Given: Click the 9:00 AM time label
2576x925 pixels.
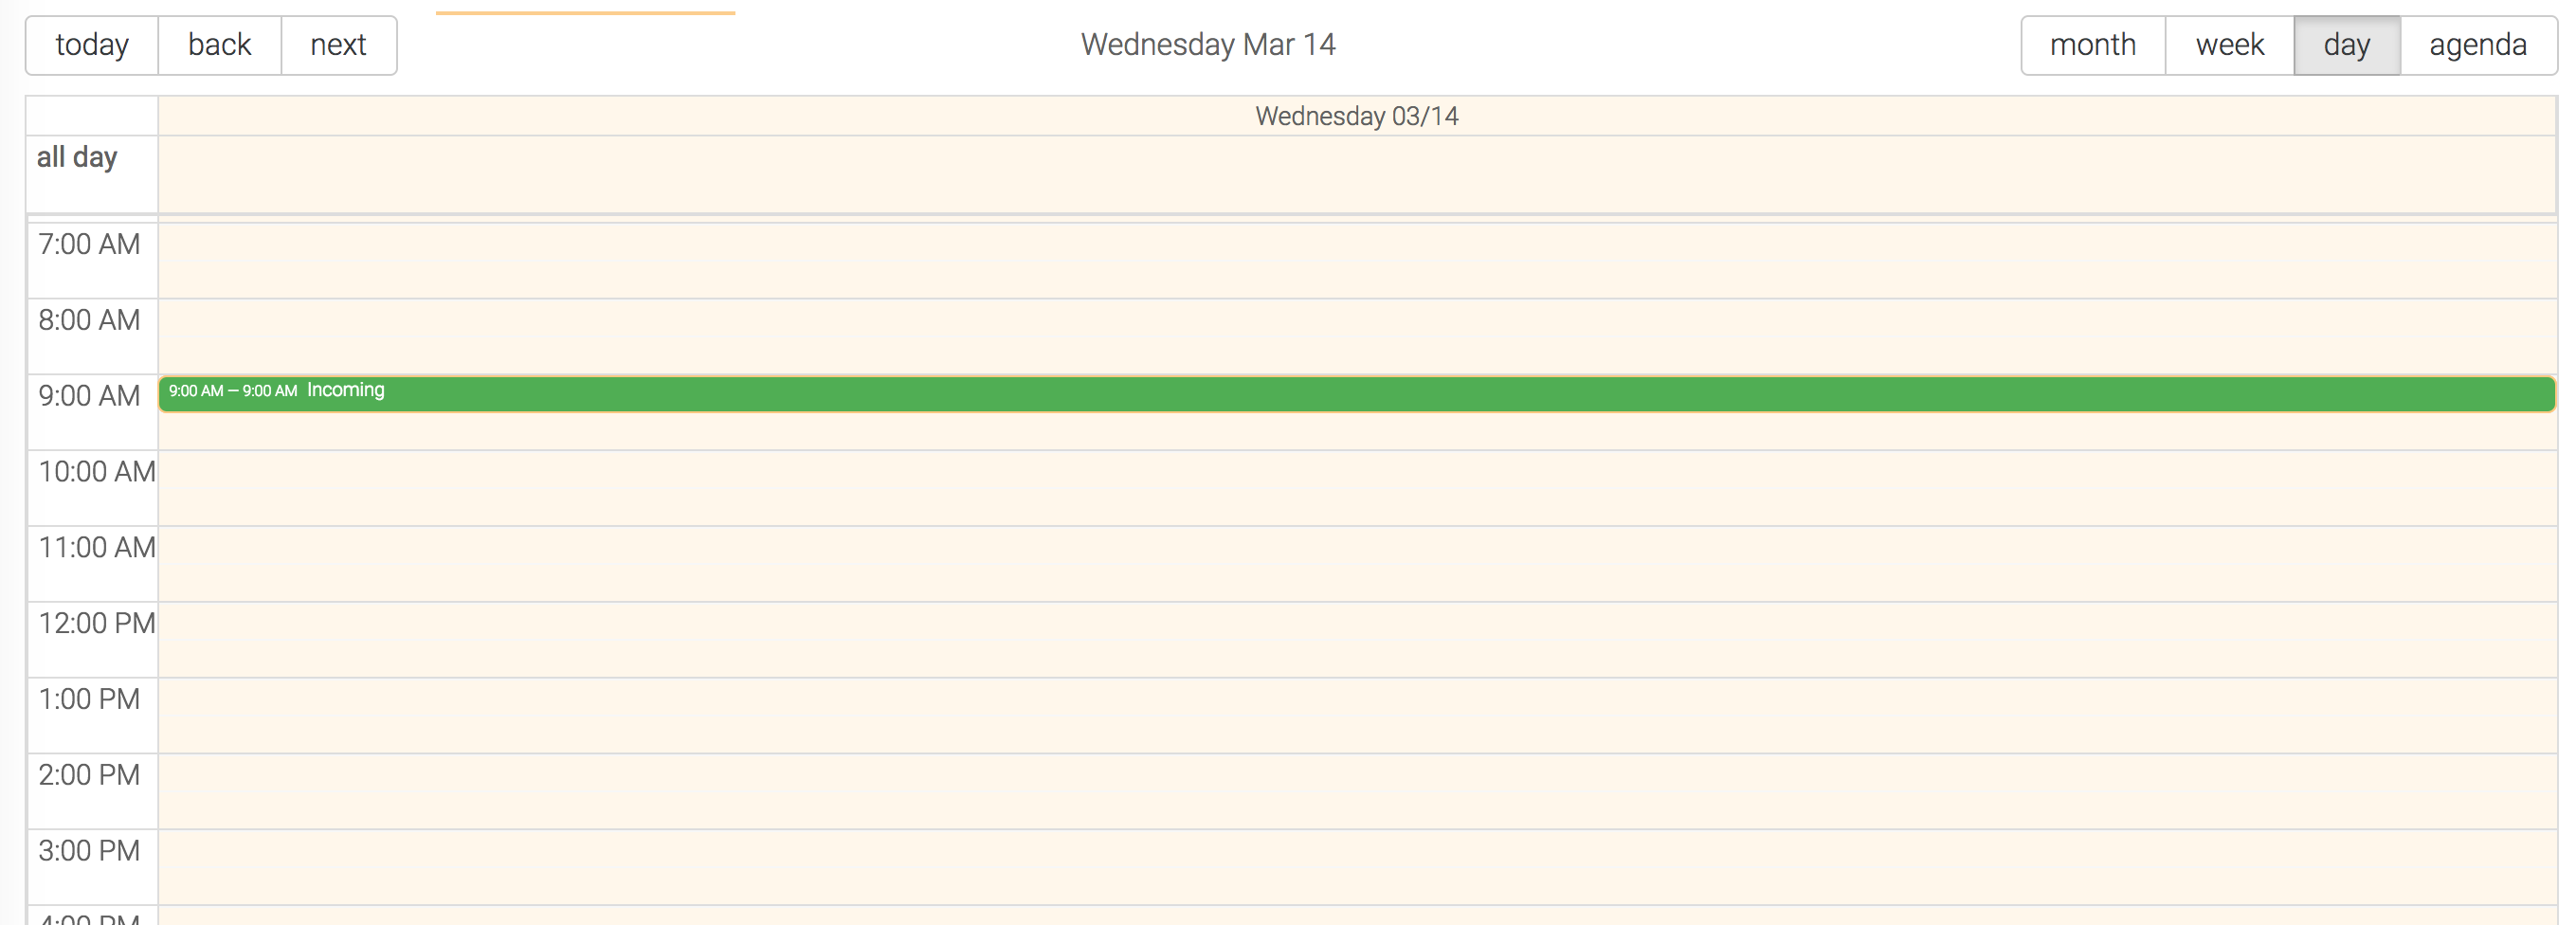Looking at the screenshot, I should coord(90,395).
